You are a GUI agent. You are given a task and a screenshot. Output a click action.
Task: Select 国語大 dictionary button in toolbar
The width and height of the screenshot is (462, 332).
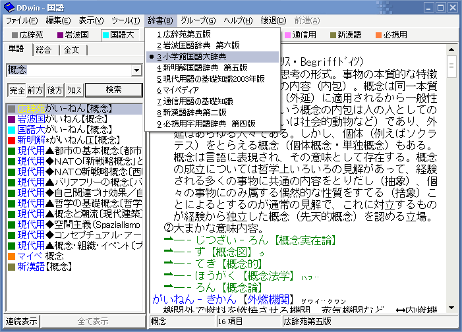pyautogui.click(x=119, y=35)
